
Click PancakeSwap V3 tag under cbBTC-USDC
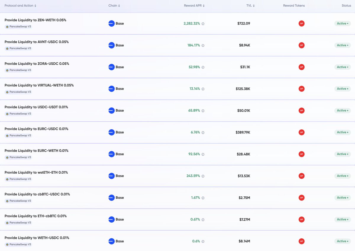(x=18, y=201)
